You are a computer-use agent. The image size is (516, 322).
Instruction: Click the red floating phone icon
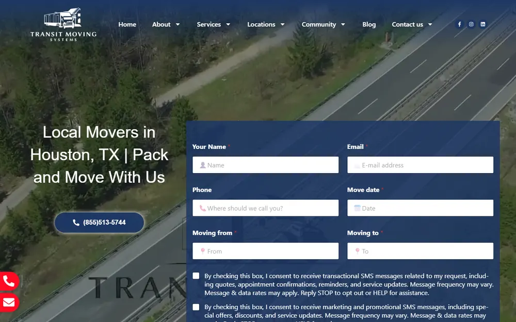point(9,281)
